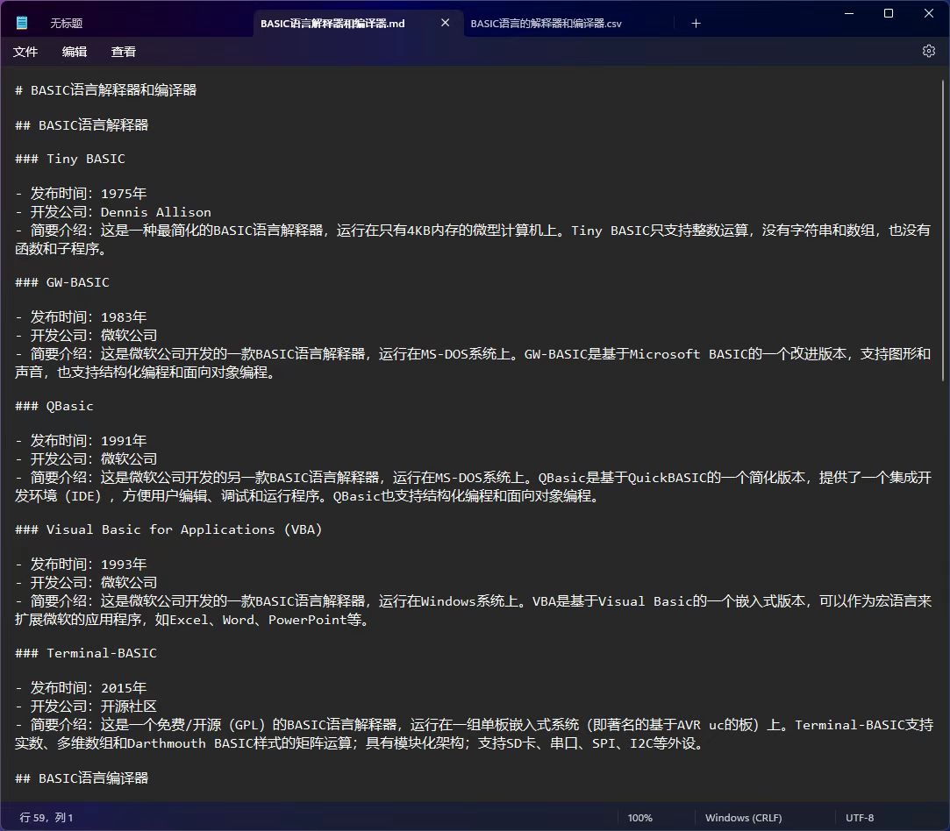Open a new tab using the plus icon
The width and height of the screenshot is (950, 831).
[x=696, y=23]
